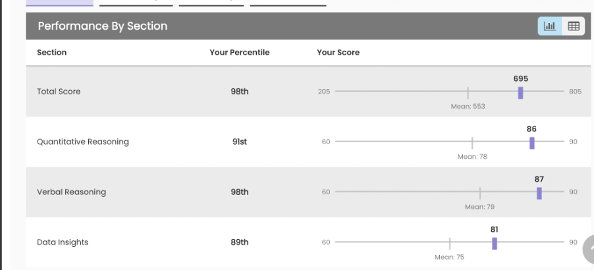
Task: Click the Verbal Reasoning 87 marker
Action: [x=539, y=192]
